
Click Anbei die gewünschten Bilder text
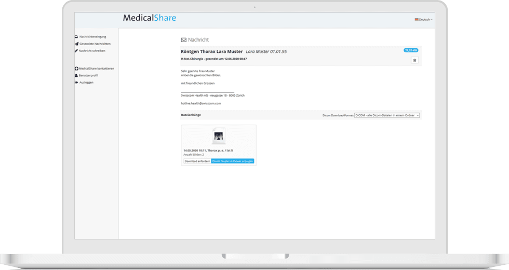click(x=201, y=75)
